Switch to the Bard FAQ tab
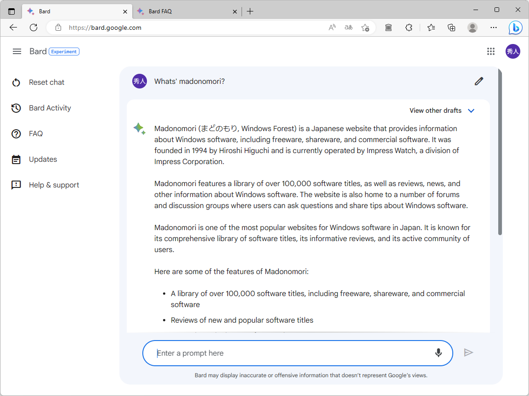Viewport: 529px width, 396px height. click(x=184, y=11)
